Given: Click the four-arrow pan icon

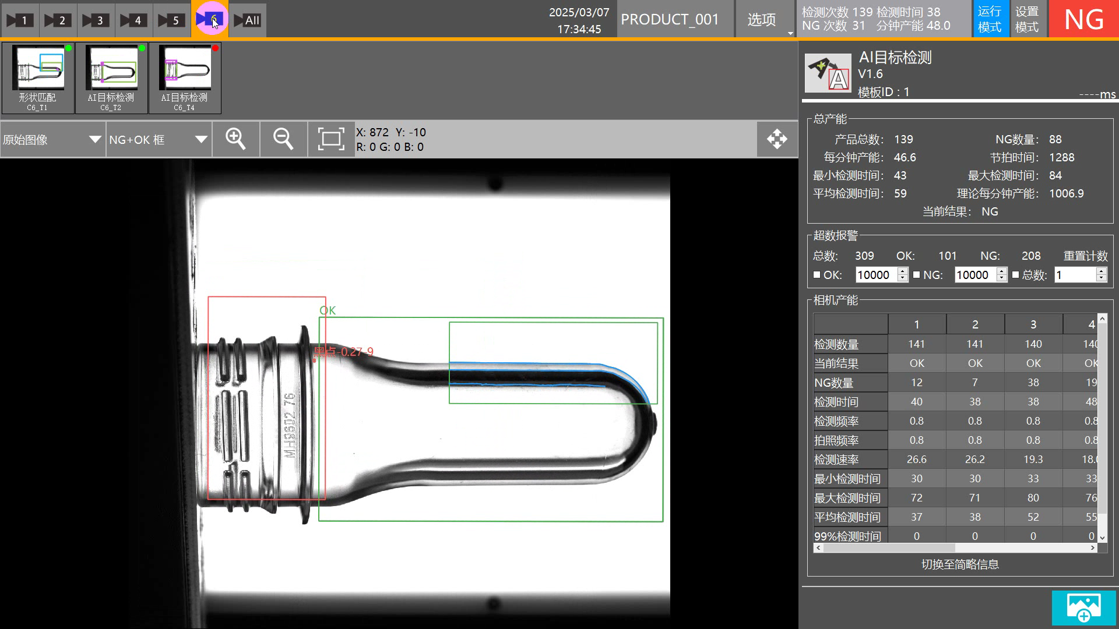Looking at the screenshot, I should pyautogui.click(x=777, y=139).
